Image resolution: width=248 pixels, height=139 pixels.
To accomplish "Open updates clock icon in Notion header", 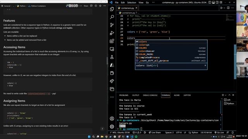I will coord(96,6).
